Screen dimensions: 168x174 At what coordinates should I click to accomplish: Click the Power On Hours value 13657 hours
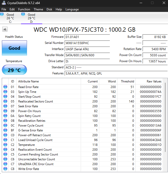(x=155, y=61)
